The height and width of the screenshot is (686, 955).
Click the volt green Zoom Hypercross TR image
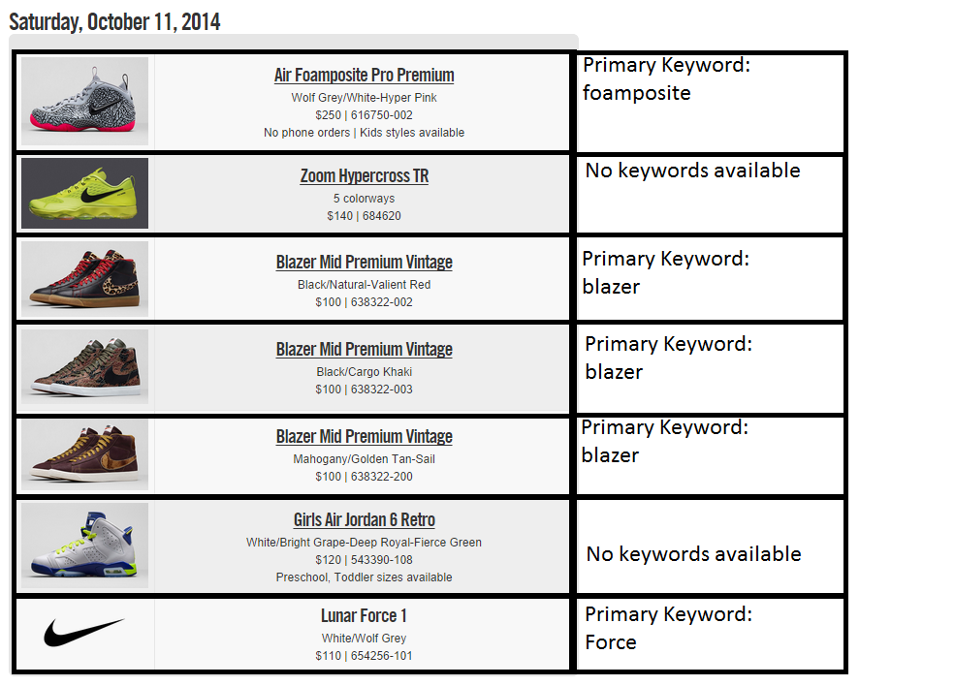84,194
